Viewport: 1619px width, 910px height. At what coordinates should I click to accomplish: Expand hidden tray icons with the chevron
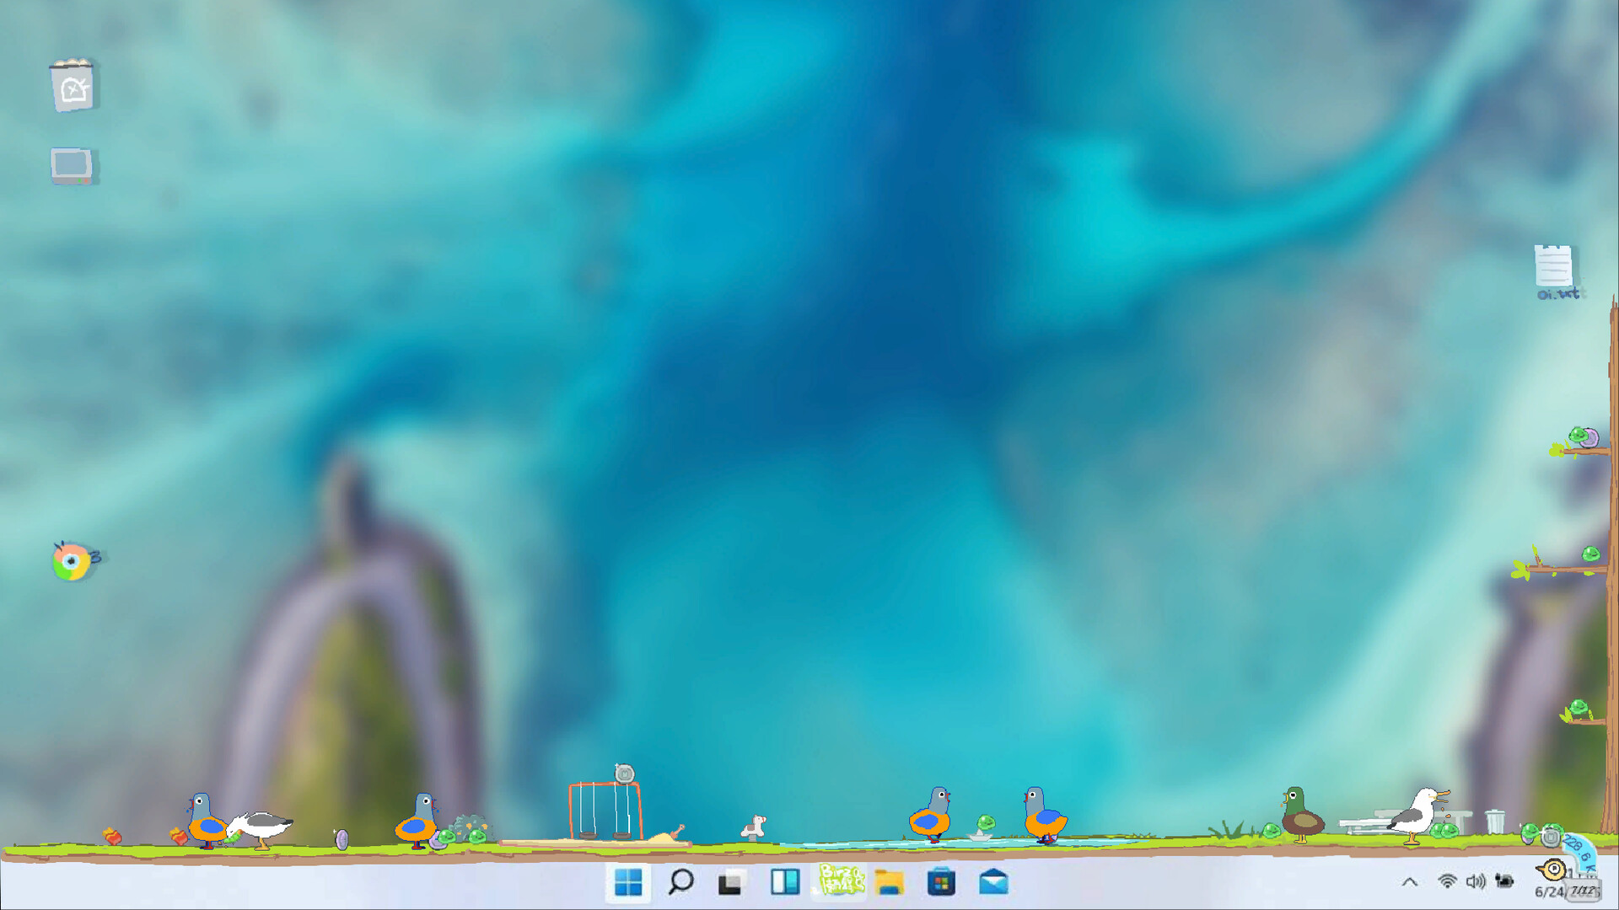[1410, 882]
